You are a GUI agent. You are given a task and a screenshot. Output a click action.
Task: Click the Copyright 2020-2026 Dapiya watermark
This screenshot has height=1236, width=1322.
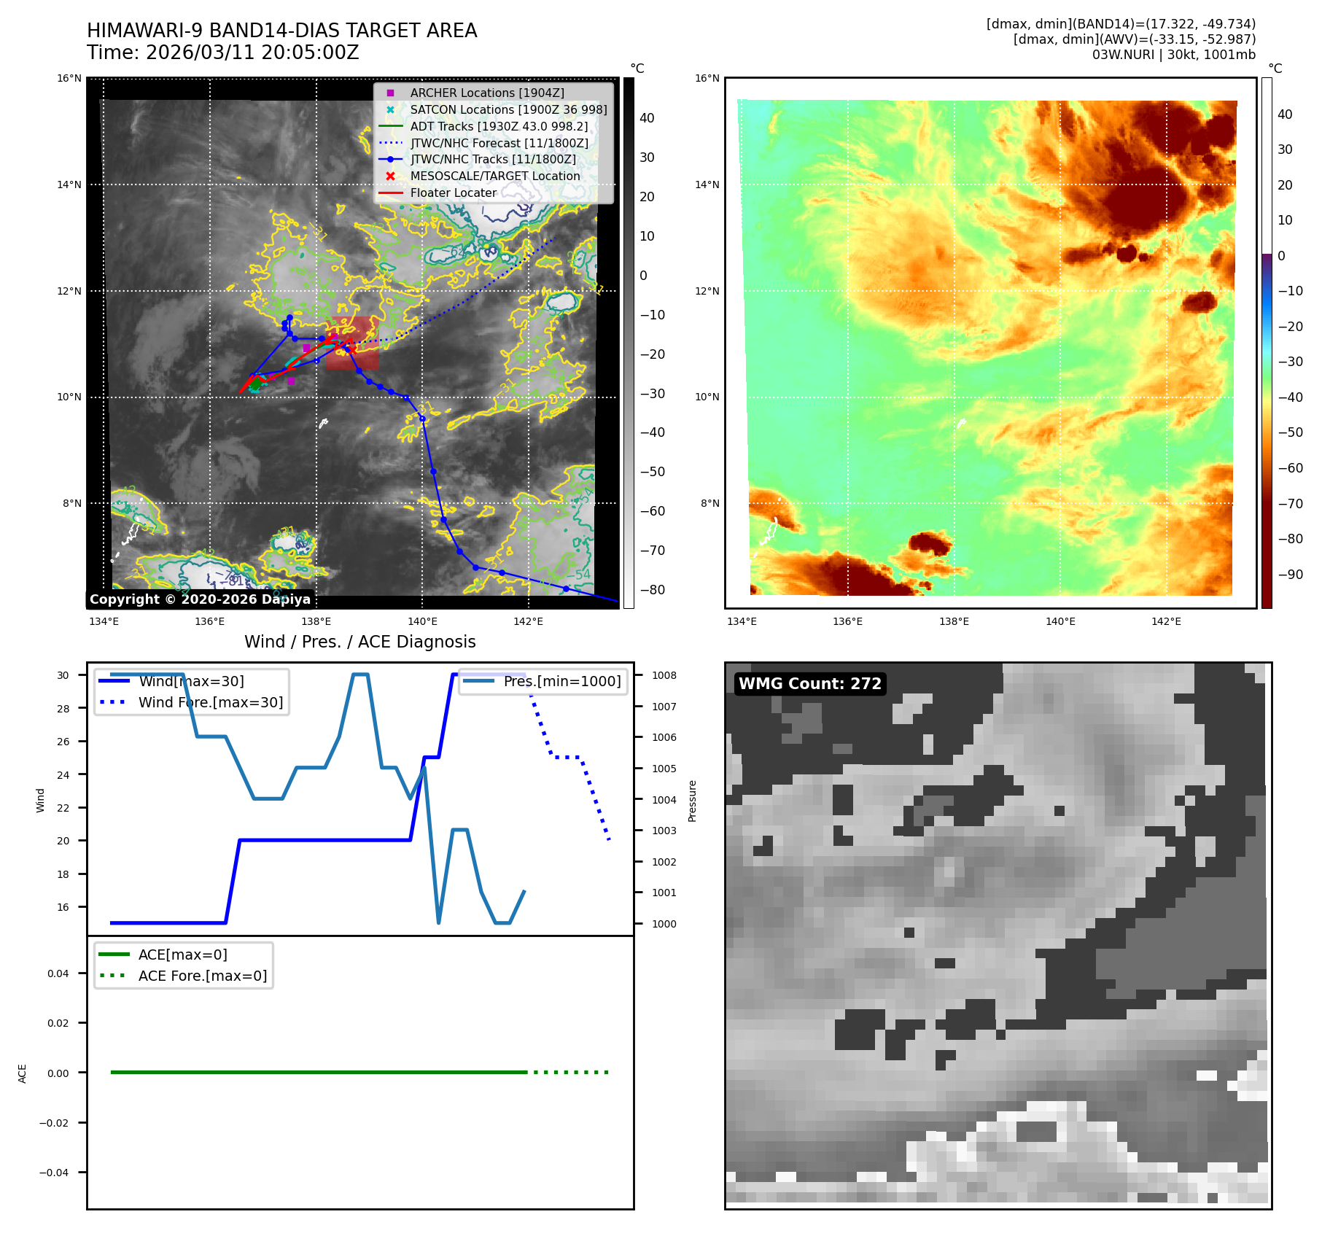(200, 599)
